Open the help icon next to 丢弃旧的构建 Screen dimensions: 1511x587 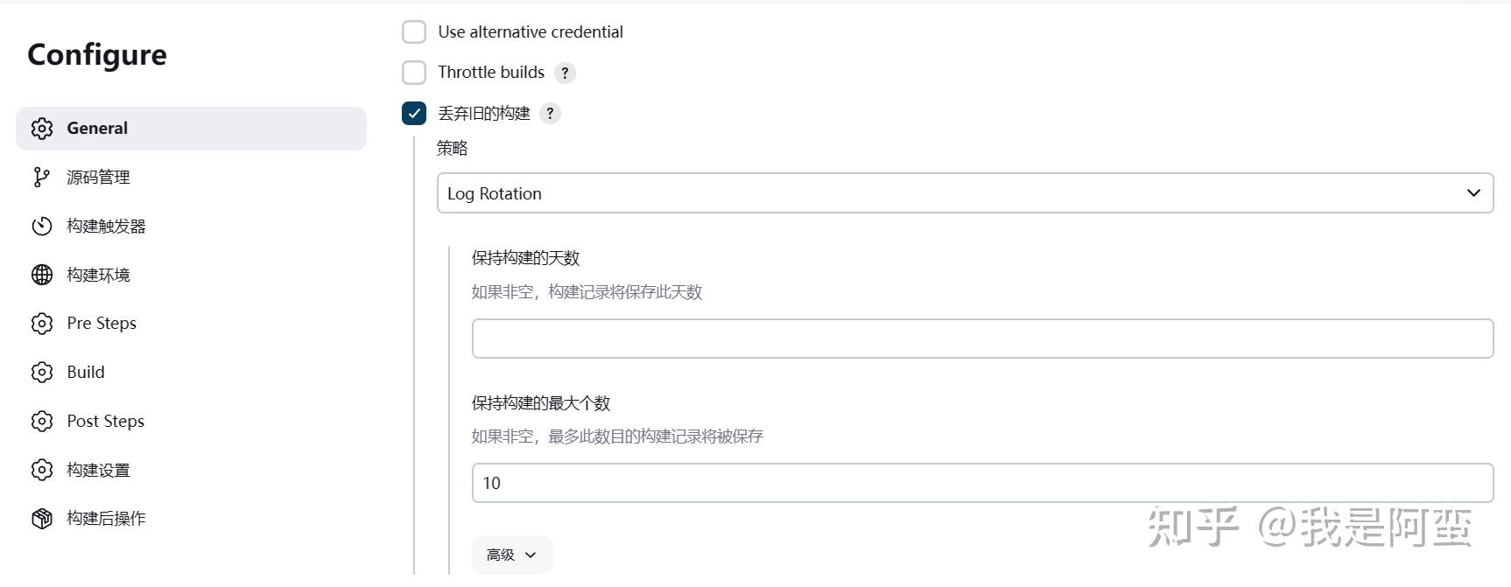550,113
